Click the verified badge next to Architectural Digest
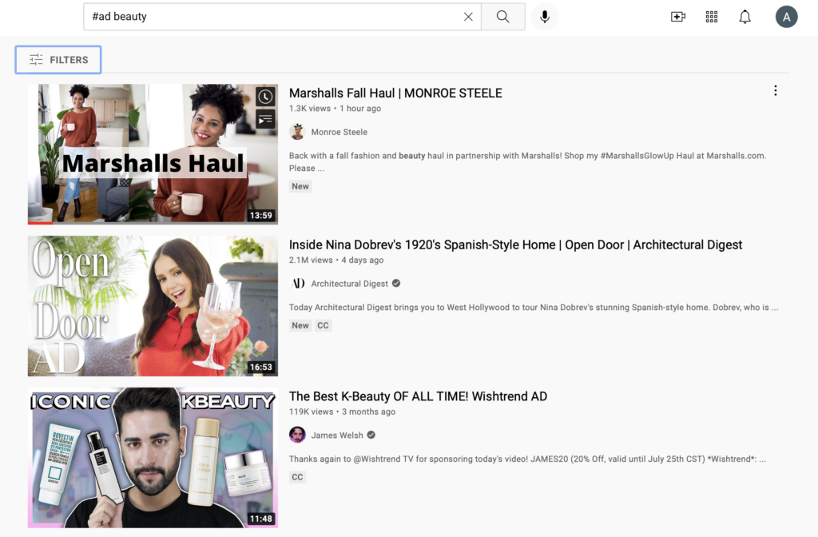This screenshot has height=537, width=818. click(395, 283)
